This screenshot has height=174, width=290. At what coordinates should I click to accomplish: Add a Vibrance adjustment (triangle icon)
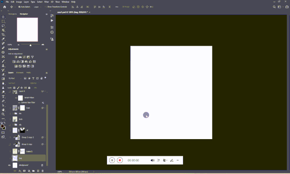tap(32, 57)
